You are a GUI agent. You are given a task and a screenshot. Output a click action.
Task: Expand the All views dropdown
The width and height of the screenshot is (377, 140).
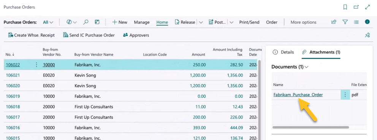(48, 22)
